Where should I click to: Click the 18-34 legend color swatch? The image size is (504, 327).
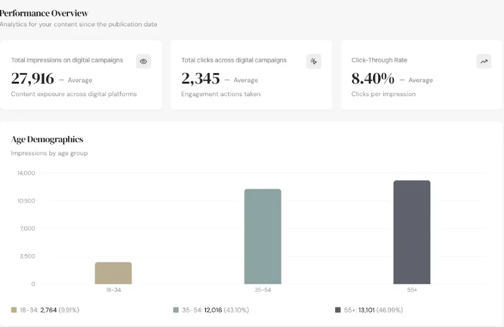pyautogui.click(x=14, y=310)
